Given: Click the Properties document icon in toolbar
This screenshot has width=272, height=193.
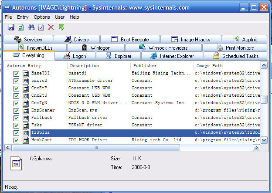Looking at the screenshot, I should (x=41, y=27).
